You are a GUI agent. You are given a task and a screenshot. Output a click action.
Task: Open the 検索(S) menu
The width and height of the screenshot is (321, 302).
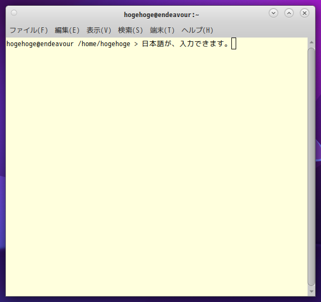130,30
